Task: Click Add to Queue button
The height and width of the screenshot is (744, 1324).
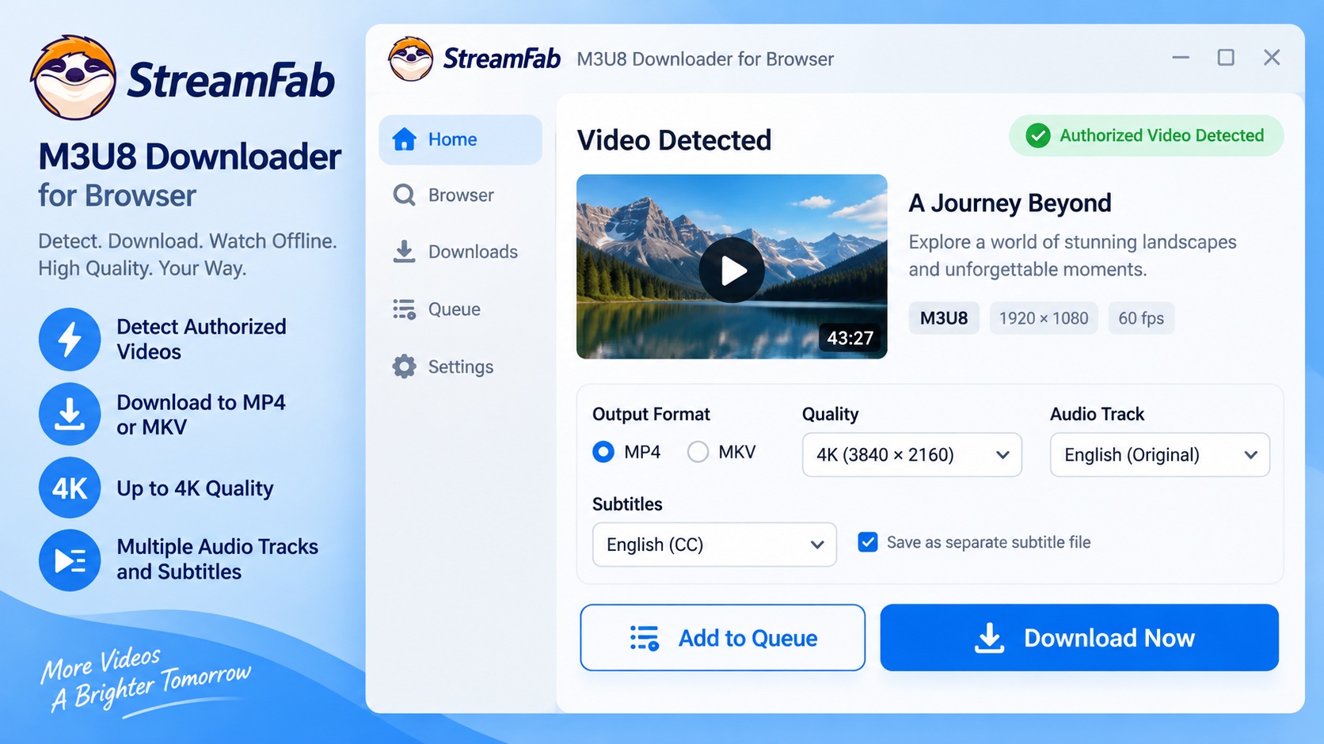Action: (722, 638)
